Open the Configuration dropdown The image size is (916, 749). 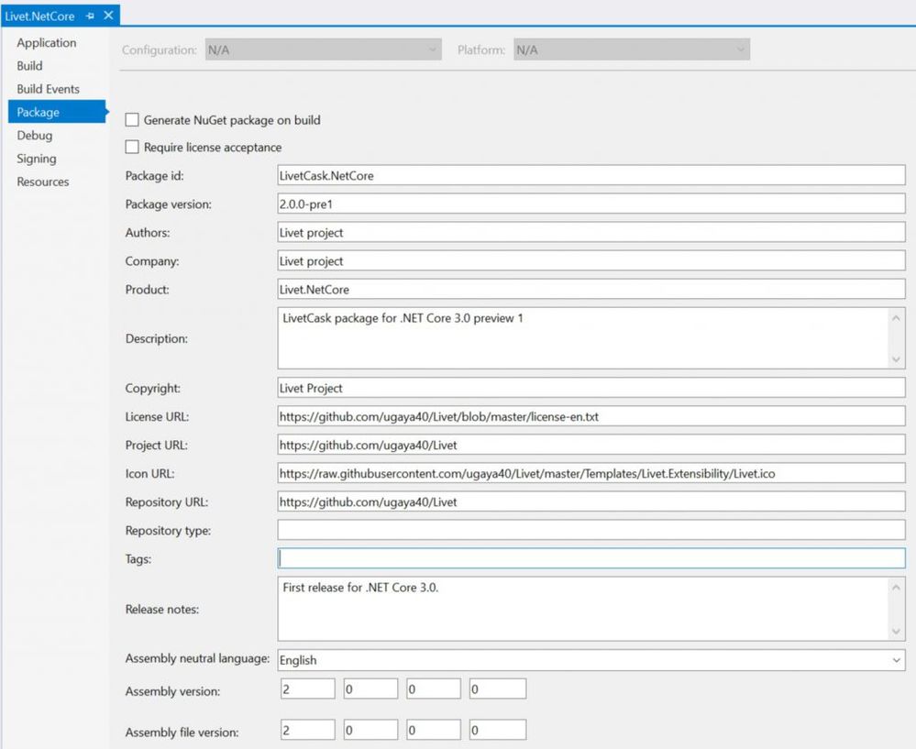point(323,50)
